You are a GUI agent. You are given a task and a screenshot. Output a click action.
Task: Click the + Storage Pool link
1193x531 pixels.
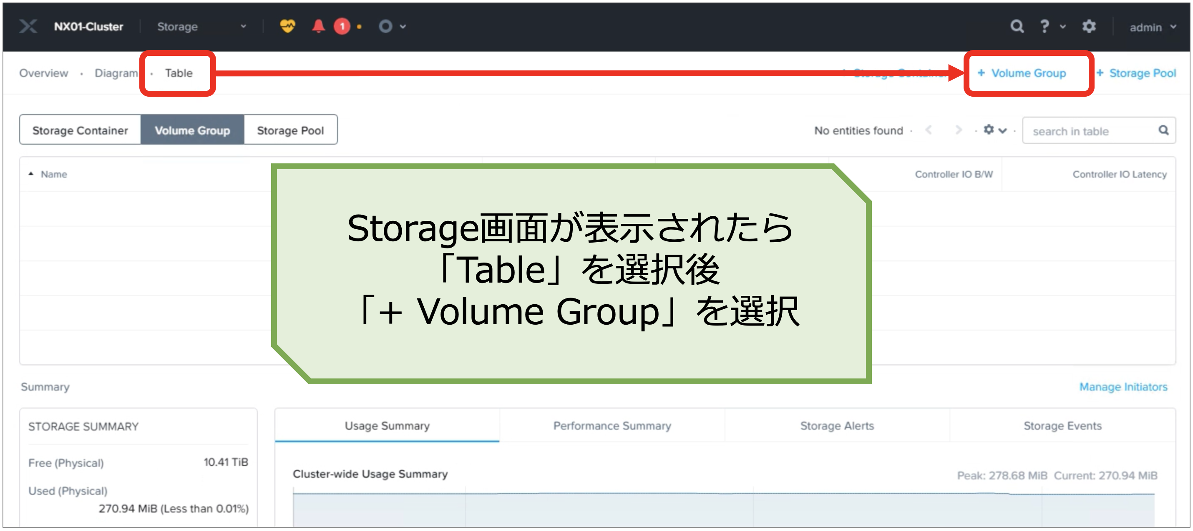click(x=1136, y=73)
